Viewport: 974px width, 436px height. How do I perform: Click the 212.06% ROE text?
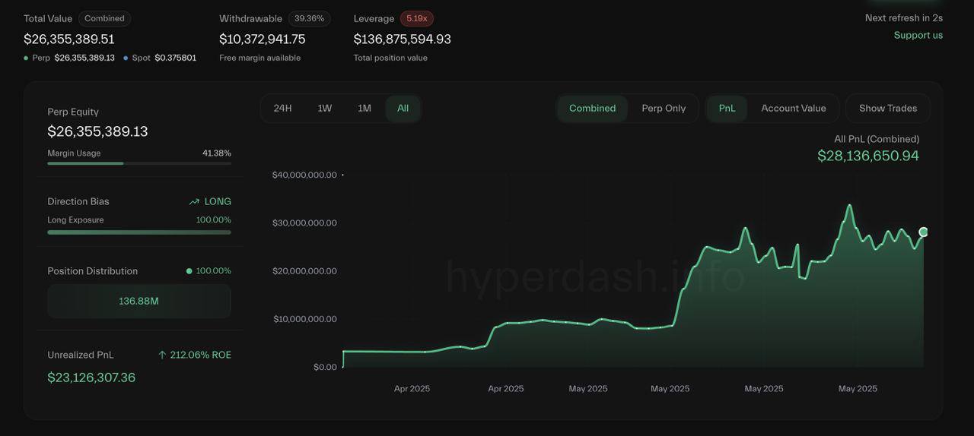[201, 355]
